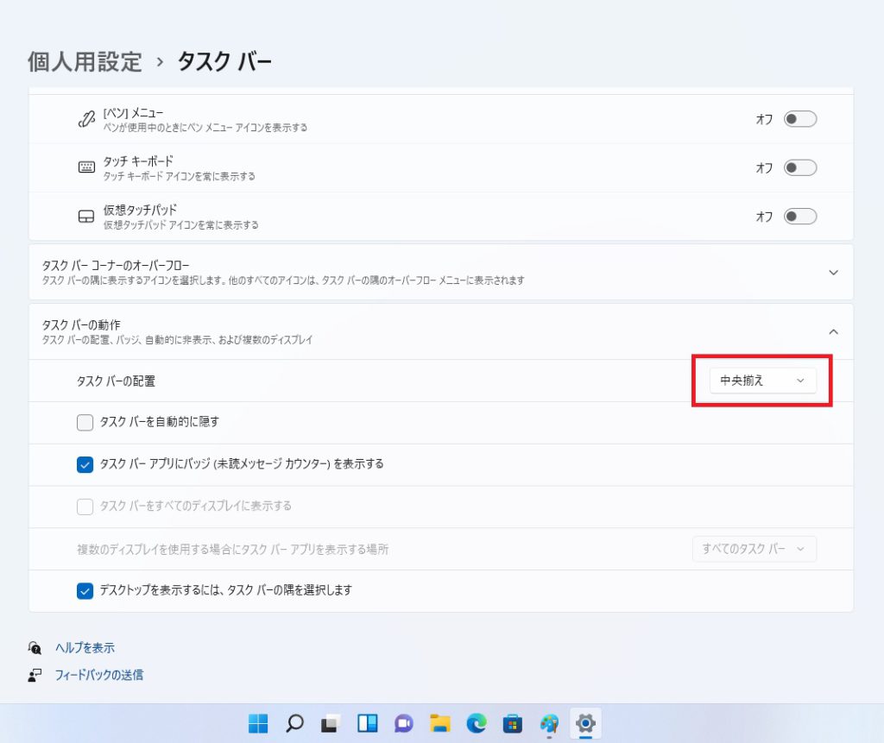The width and height of the screenshot is (884, 743).
Task: Toggle the タッチ キーボード switch
Action: [800, 167]
